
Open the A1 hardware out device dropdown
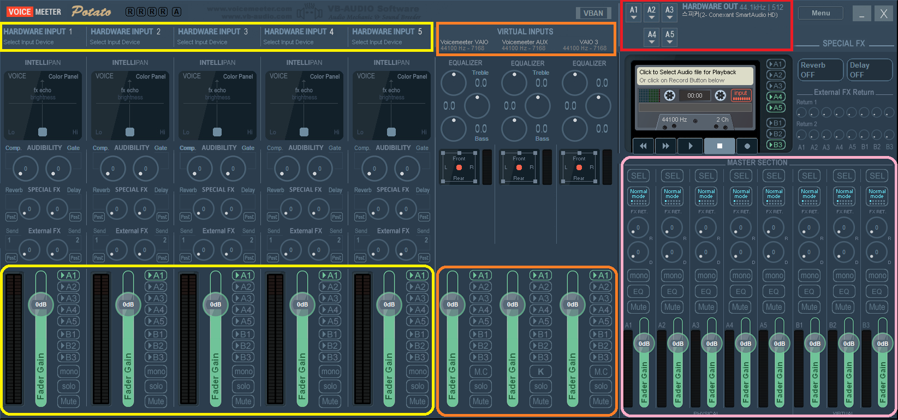coord(634,13)
